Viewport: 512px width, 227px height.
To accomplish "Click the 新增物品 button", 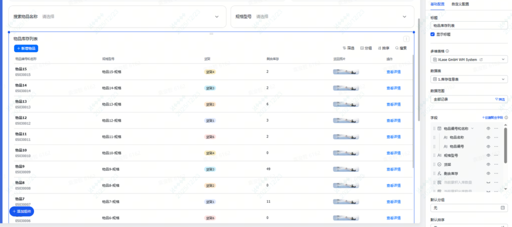I will [x=26, y=48].
